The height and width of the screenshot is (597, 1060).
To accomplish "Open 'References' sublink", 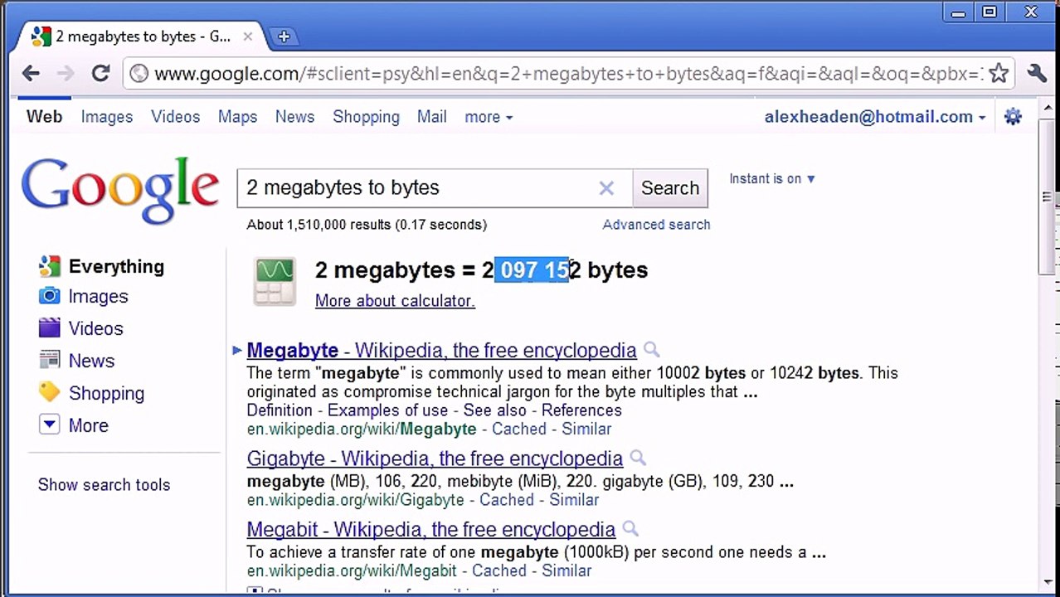I will point(581,410).
